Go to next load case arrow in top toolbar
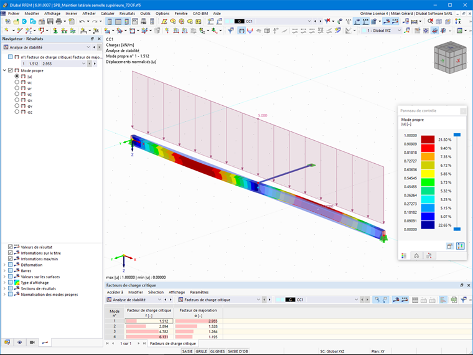Image resolution: width=473 pixels, height=355 pixels. tap(321, 21)
